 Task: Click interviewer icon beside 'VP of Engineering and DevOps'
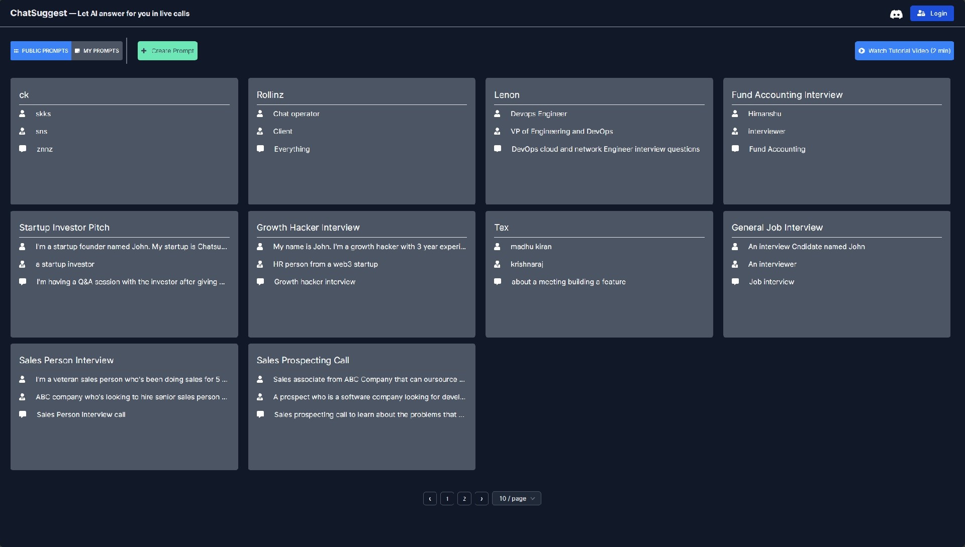click(x=497, y=132)
